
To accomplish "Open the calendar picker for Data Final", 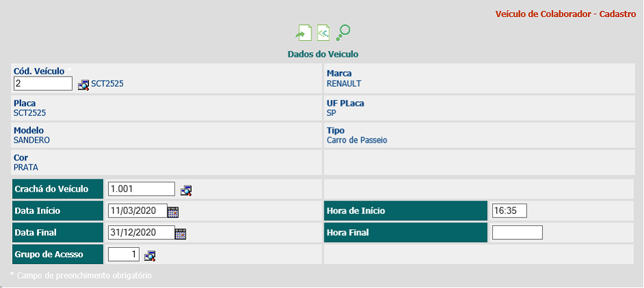I will (x=181, y=233).
